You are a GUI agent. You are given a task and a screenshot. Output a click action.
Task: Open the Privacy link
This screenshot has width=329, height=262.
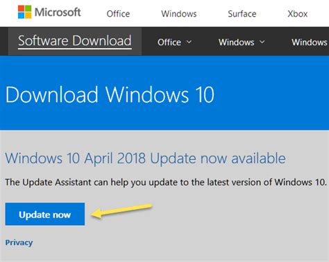click(19, 243)
